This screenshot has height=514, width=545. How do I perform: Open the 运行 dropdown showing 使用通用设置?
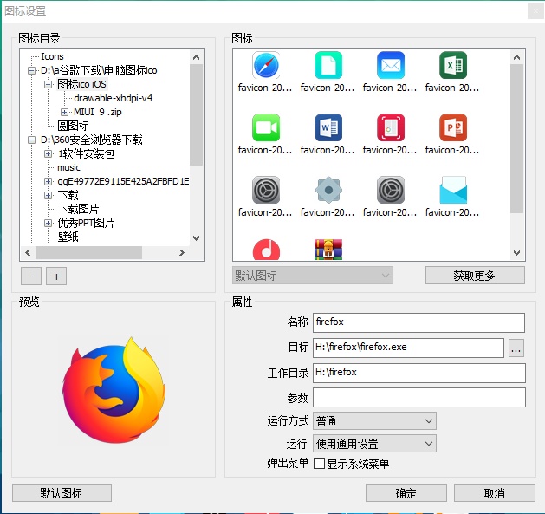point(374,444)
